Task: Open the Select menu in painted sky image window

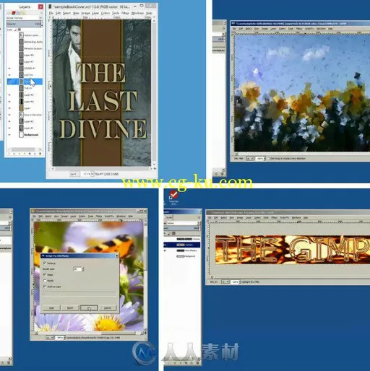Action: point(249,29)
